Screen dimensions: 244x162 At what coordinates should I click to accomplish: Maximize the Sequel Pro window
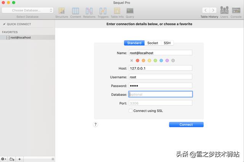click(14, 3)
